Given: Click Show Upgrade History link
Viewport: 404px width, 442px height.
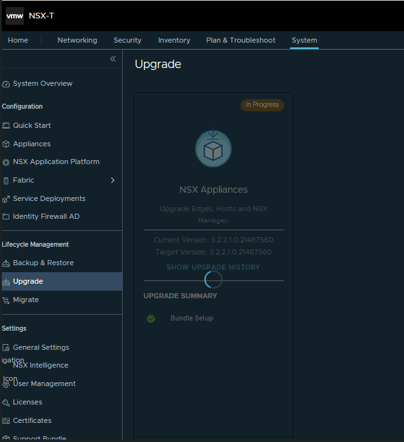Looking at the screenshot, I should [x=213, y=267].
